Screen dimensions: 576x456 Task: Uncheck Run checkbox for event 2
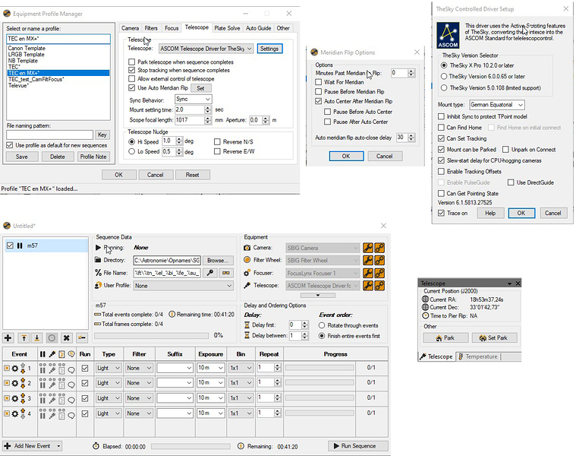pyautogui.click(x=85, y=383)
